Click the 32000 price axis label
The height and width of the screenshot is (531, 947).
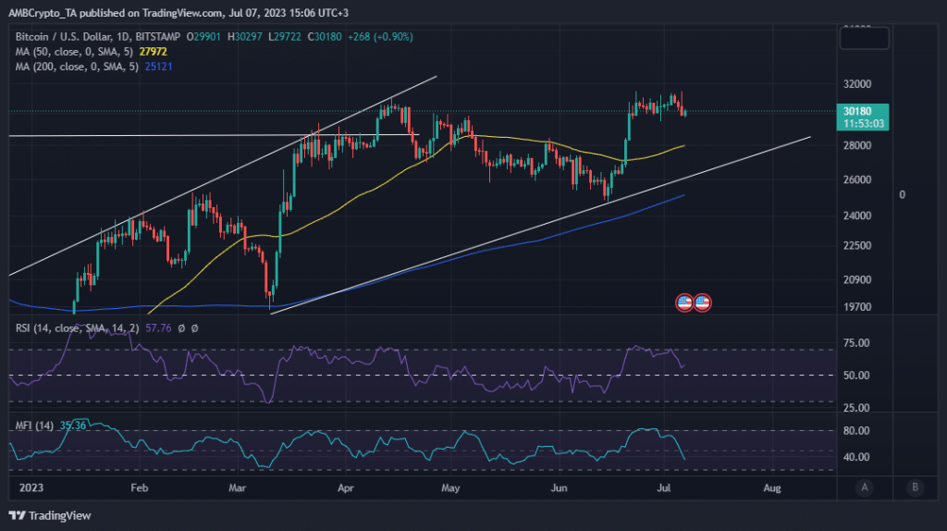tap(859, 83)
